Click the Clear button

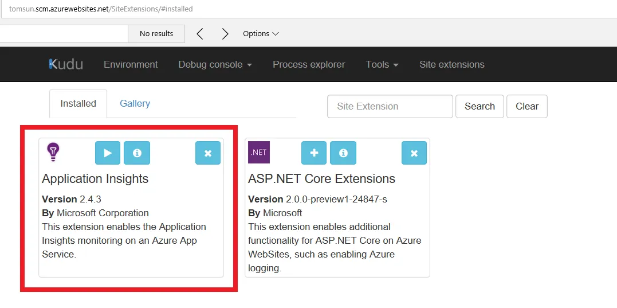pos(527,106)
